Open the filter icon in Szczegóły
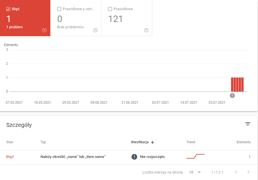The image size is (258, 180). pos(248,124)
